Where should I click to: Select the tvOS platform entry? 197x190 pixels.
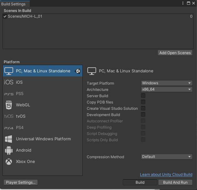tap(43, 116)
